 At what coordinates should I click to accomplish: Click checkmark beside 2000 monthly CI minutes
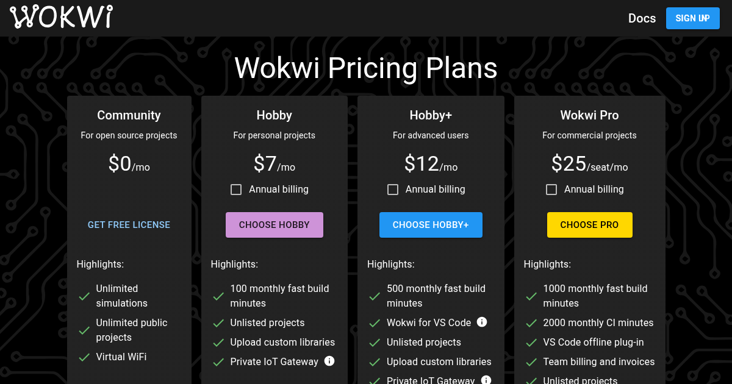click(532, 323)
